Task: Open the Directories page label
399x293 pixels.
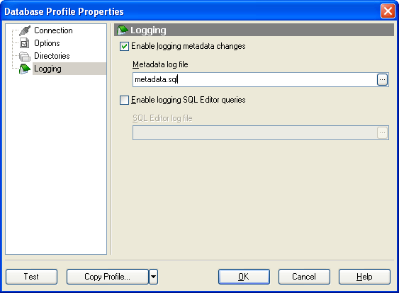Action: click(52, 56)
